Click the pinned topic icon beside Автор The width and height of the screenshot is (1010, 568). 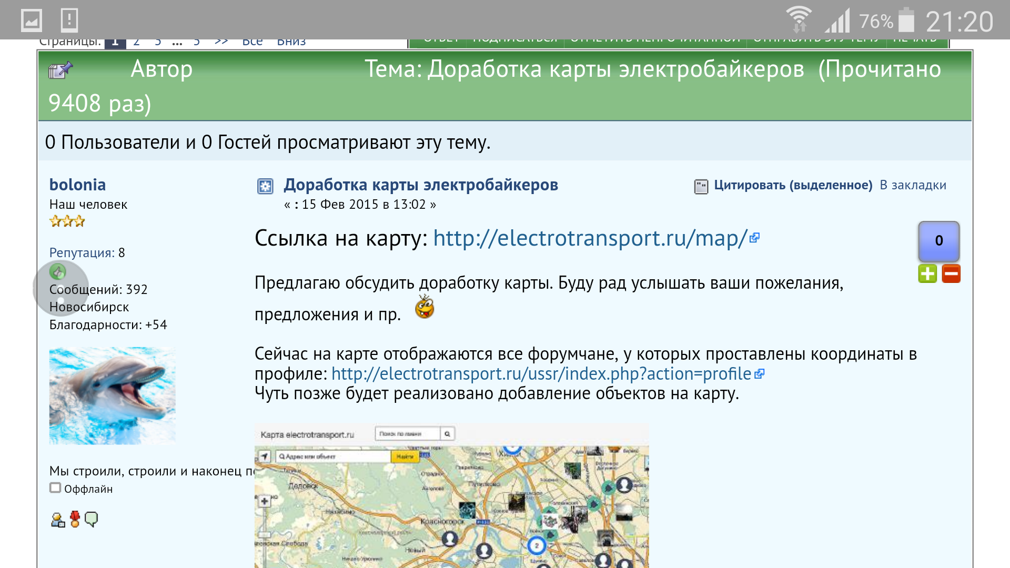coord(60,70)
